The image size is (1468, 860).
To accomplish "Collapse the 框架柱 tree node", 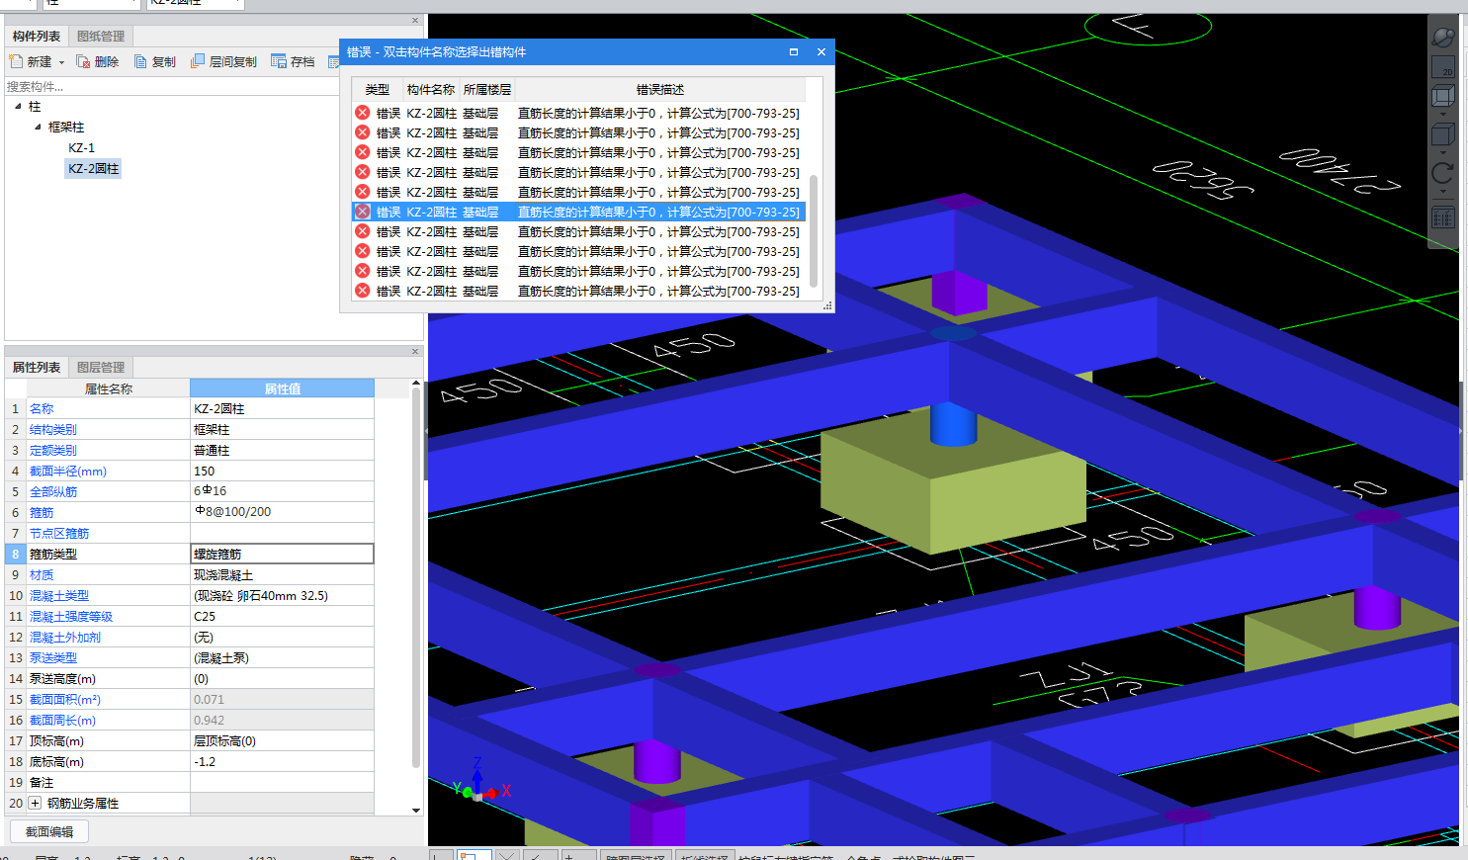I will click(x=38, y=127).
